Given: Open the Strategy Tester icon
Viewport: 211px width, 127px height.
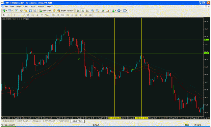Looking at the screenshot, I should tap(35, 11).
